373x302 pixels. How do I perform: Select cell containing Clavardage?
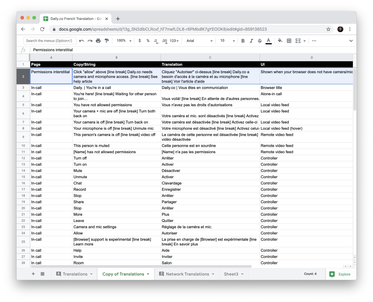click(210, 183)
